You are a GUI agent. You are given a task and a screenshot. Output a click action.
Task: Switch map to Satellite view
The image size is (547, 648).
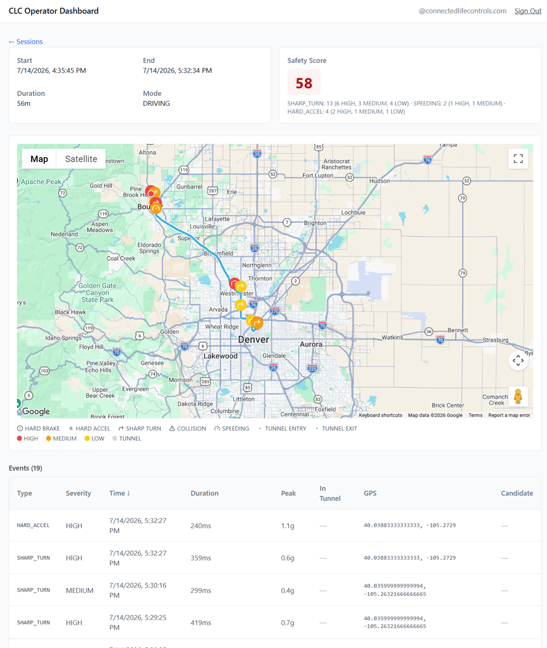(x=81, y=159)
